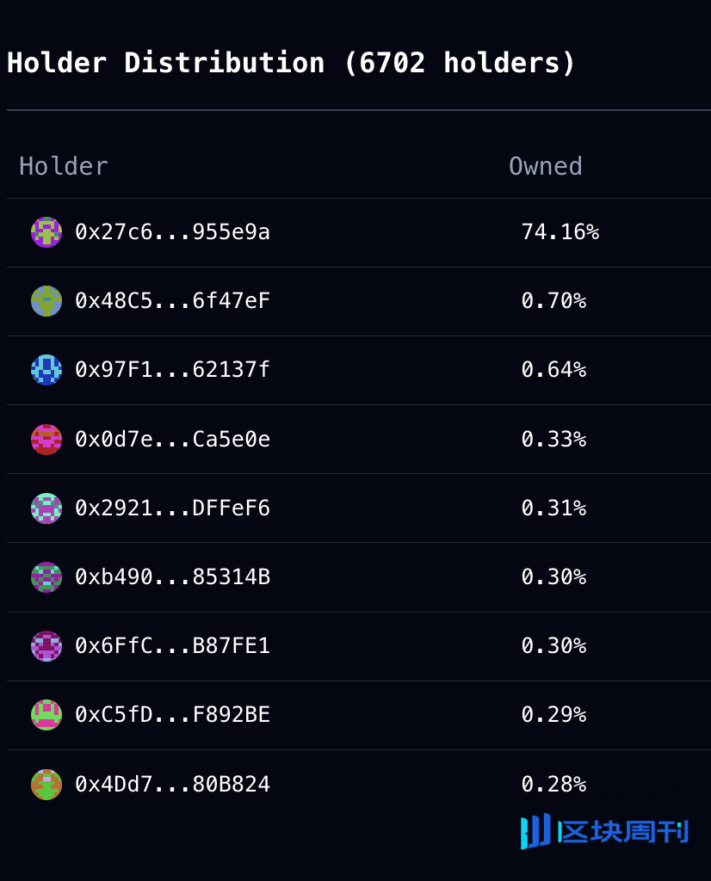Click the orange-green avatar of 0x4Dd7...80B824

pyautogui.click(x=46, y=785)
